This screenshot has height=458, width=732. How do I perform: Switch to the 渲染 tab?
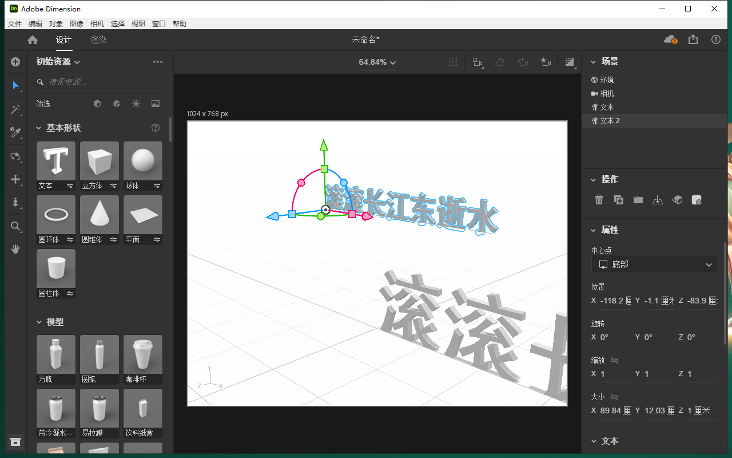point(98,40)
